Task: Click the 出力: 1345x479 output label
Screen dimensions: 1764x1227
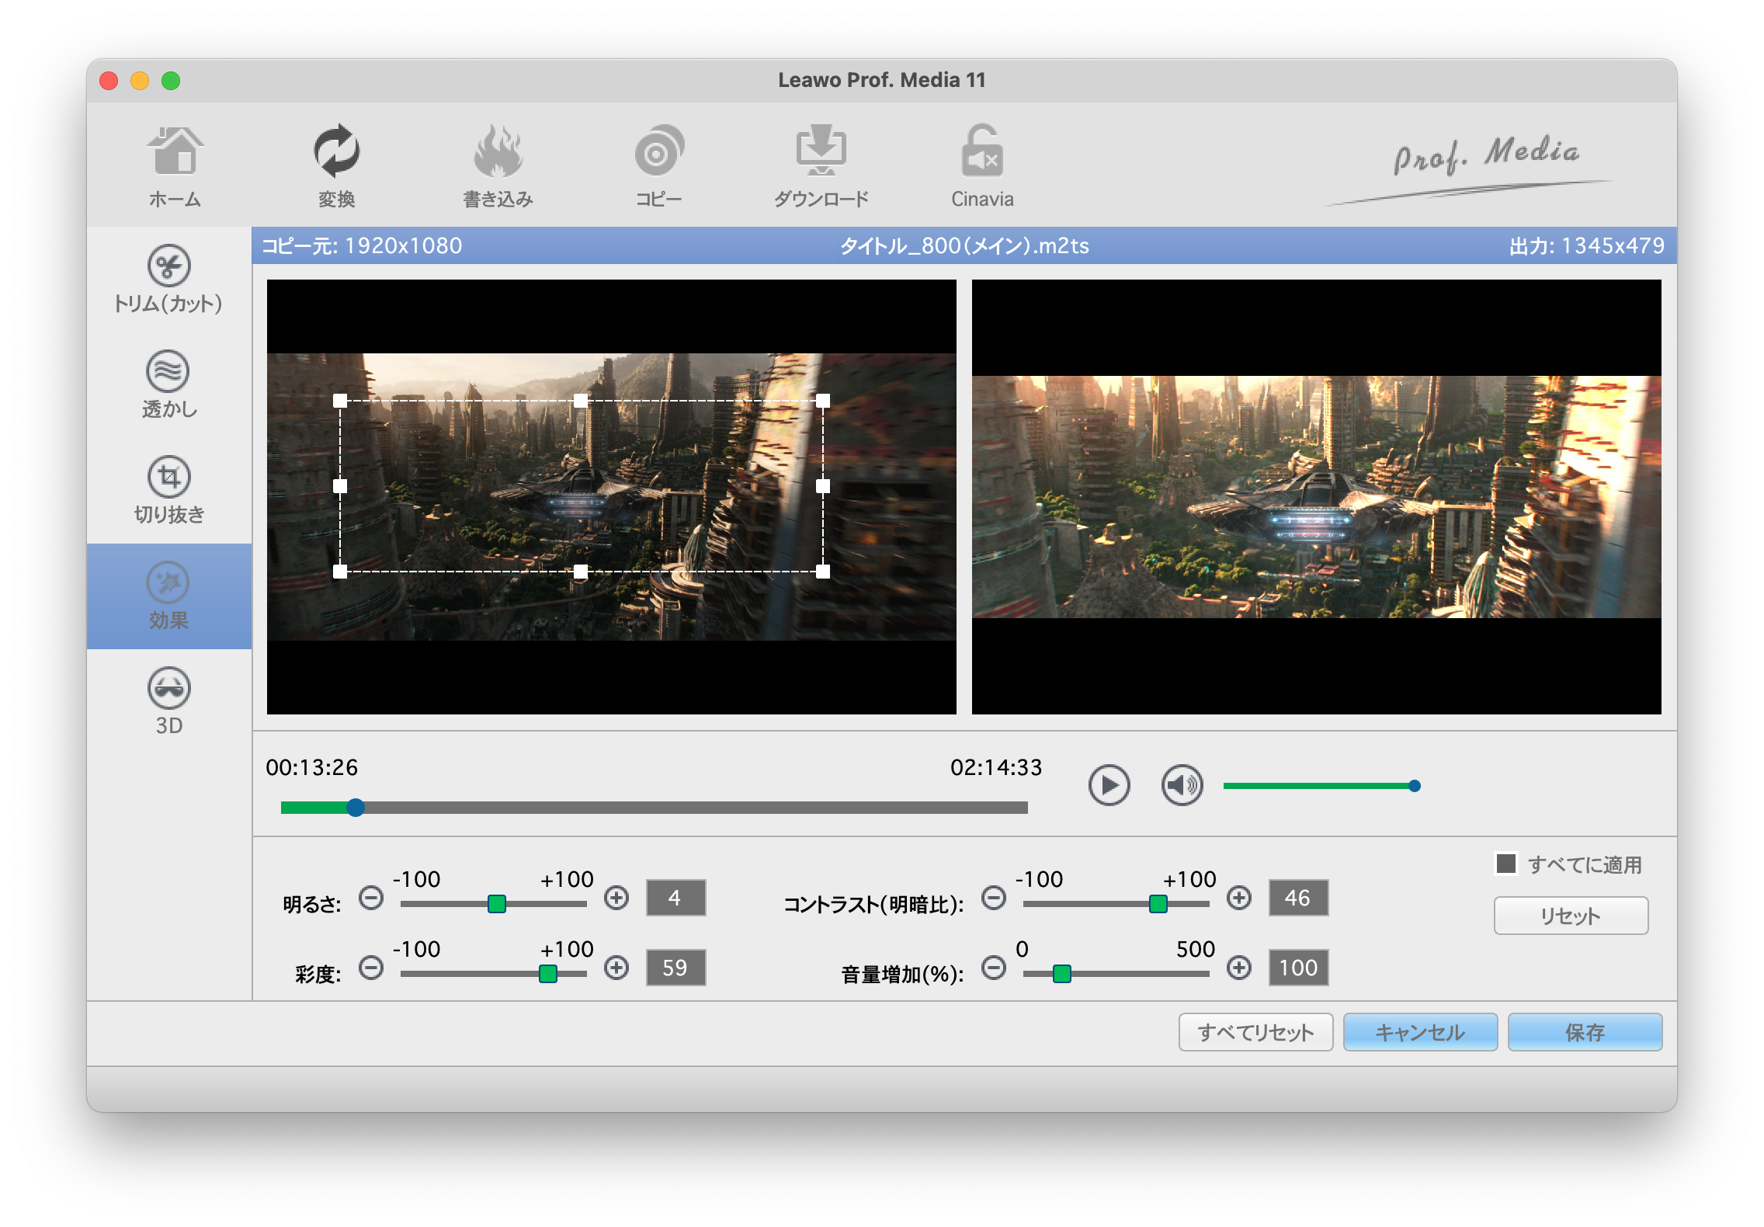Action: [1587, 245]
